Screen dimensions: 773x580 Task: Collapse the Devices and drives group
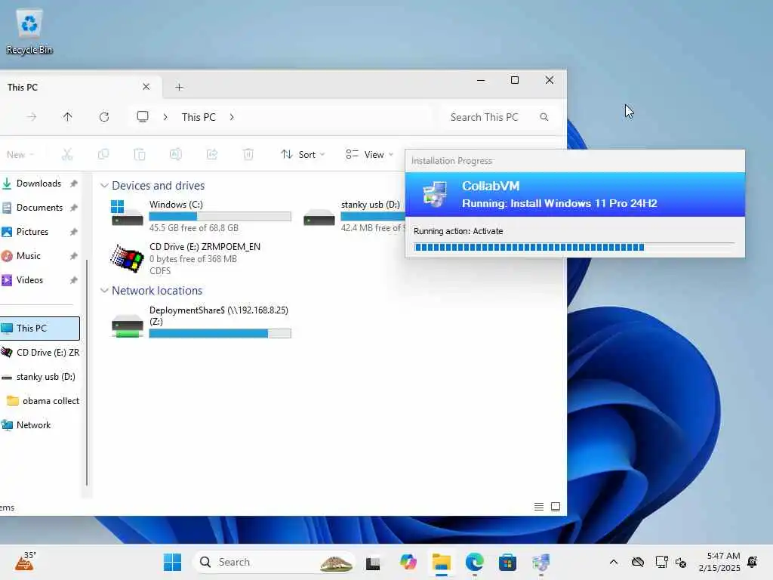tap(104, 186)
